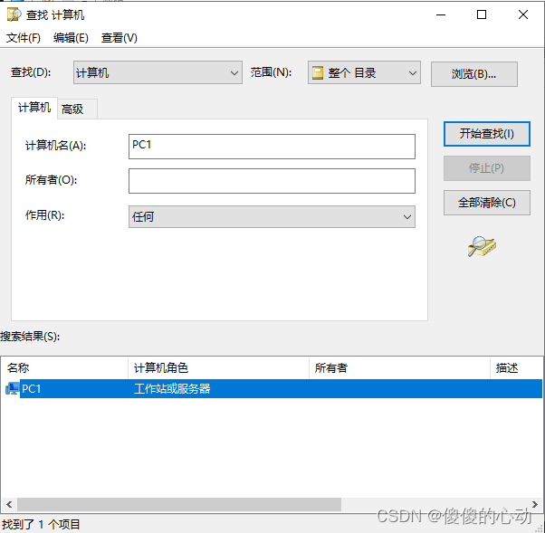545x533 pixels.
Task: Click the 工作站或服务器 role cell
Action: click(x=172, y=388)
